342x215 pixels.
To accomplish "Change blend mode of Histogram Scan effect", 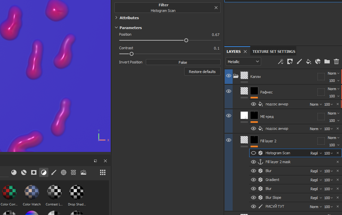I will coord(316,153).
